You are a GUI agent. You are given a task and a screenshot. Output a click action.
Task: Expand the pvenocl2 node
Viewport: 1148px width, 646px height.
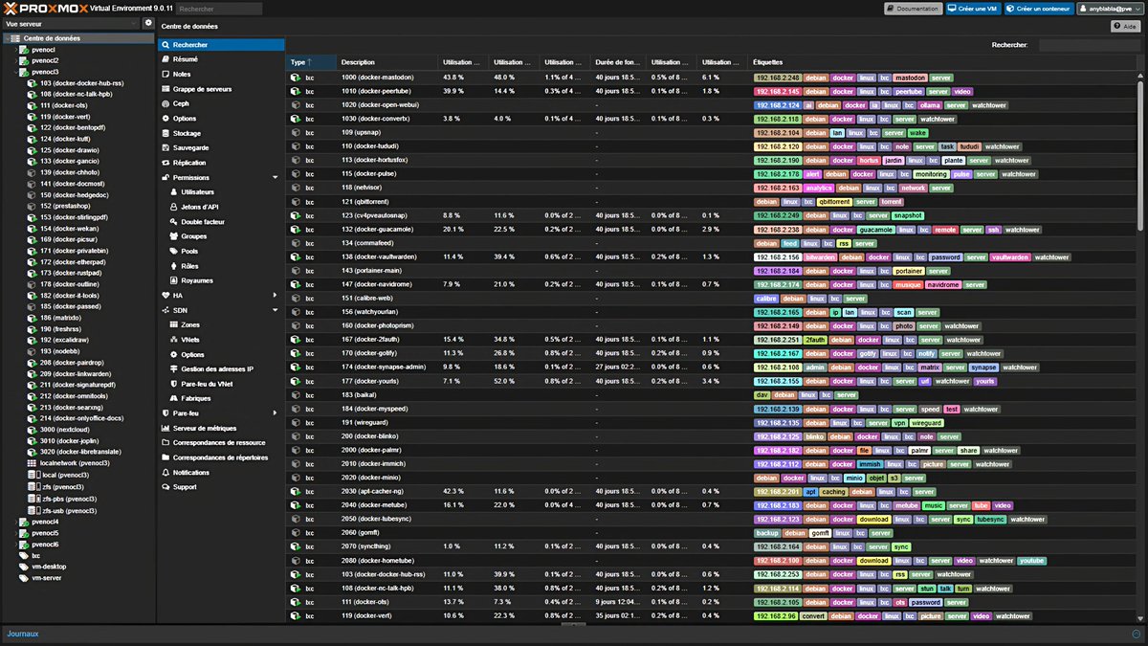[15, 60]
